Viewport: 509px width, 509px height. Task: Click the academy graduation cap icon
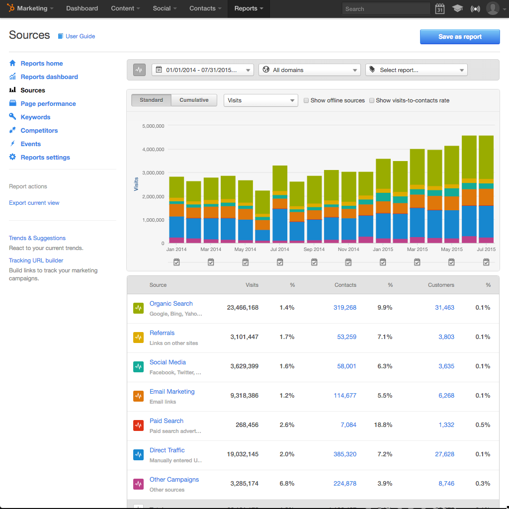tap(457, 8)
